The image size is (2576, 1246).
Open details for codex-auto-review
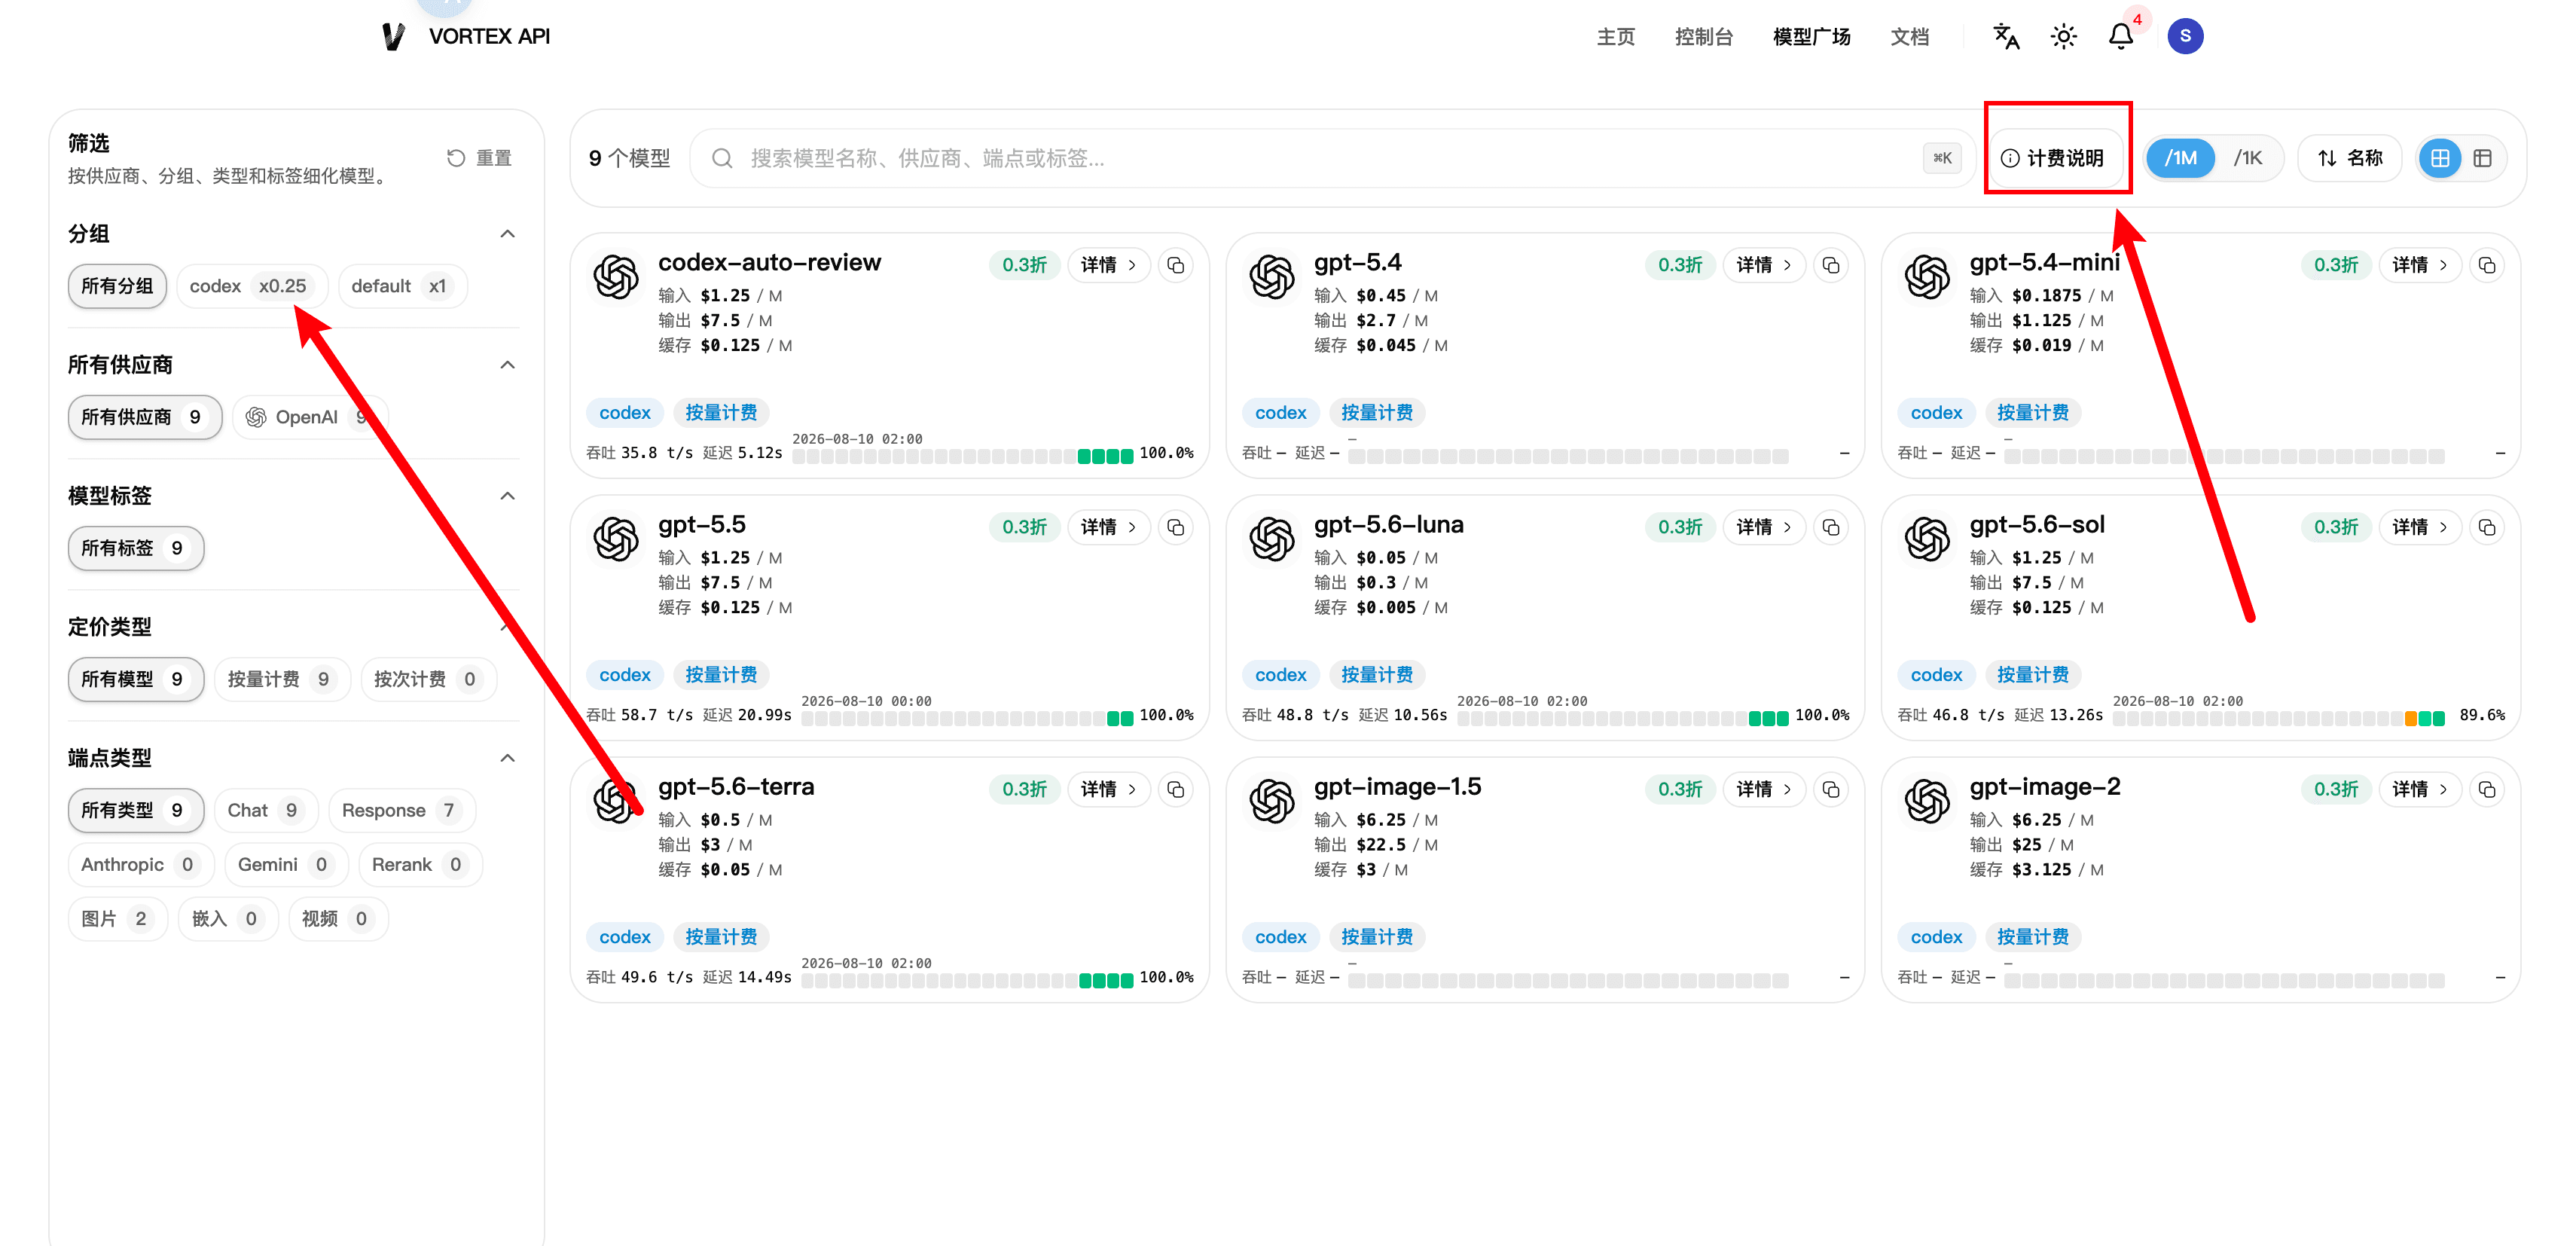pyautogui.click(x=1109, y=265)
